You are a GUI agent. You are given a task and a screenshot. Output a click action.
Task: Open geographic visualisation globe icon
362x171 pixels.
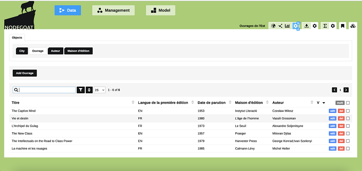click(273, 26)
